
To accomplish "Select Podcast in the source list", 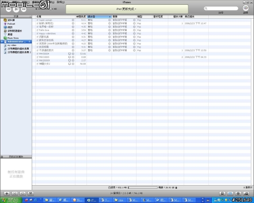I will (11, 24).
